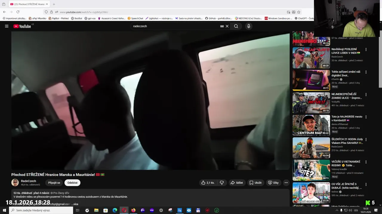Open the GitHub gorhill/uBlock bookmark
Image resolution: width=382 pixels, height=214 pixels.
pyautogui.click(x=218, y=18)
